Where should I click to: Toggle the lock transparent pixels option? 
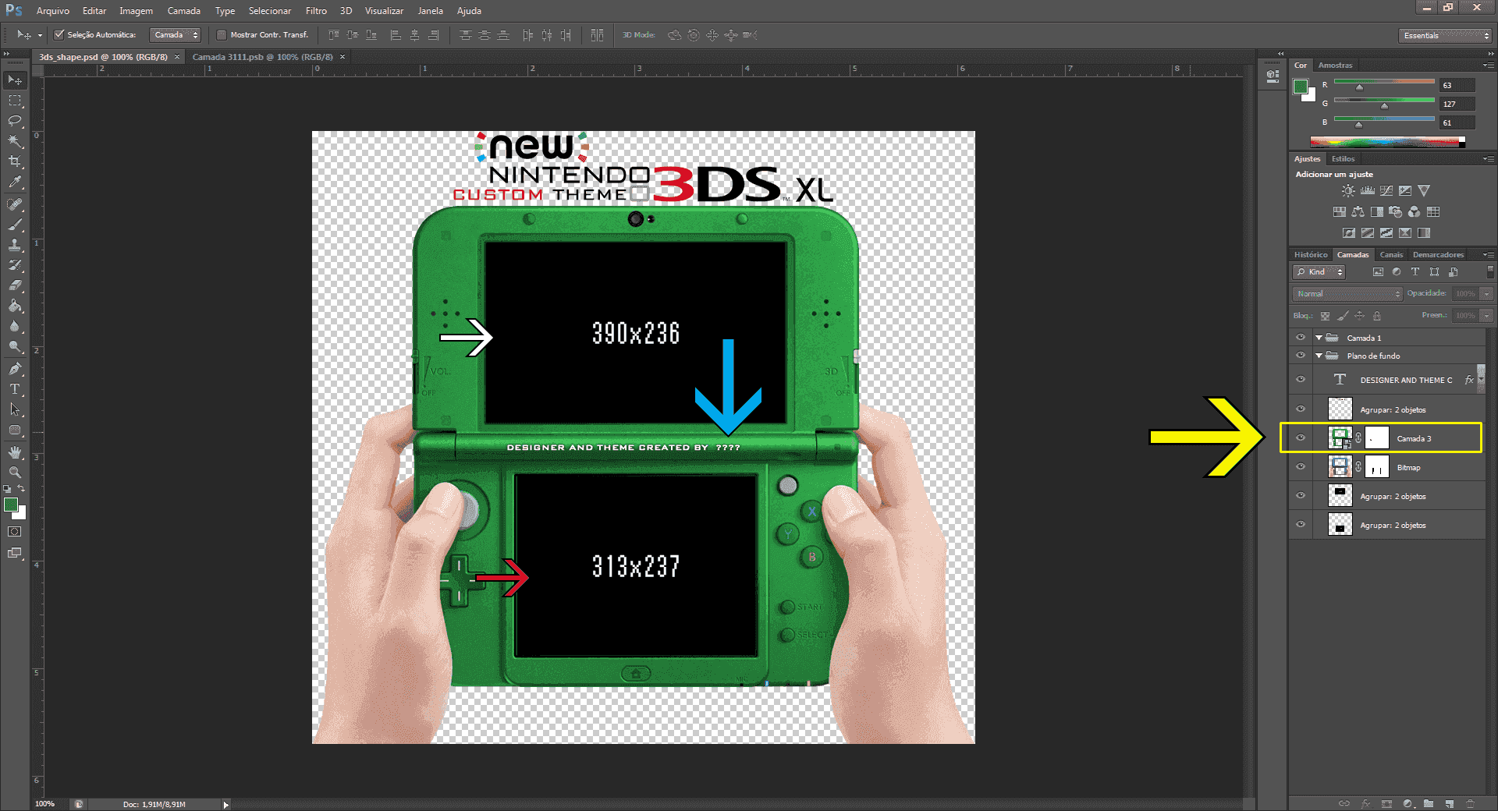(x=1325, y=316)
